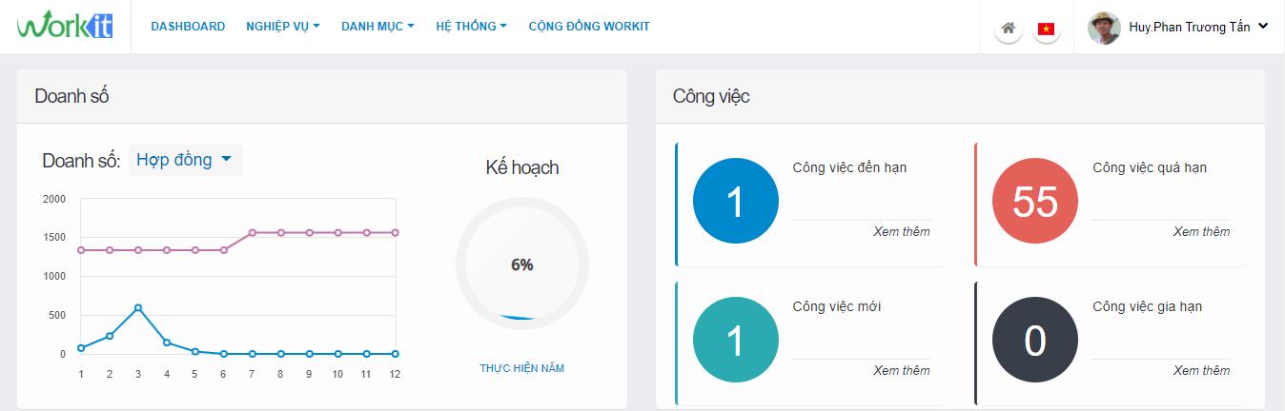Click the month 3 peak chart point
The height and width of the screenshot is (411, 1285).
pyautogui.click(x=138, y=307)
